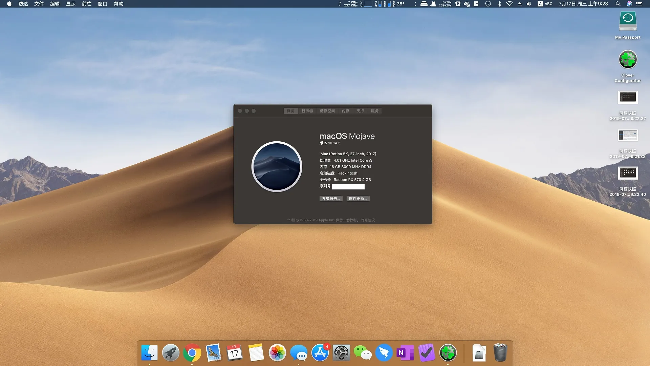Toggle Bluetooth menu bar icon
Viewport: 650px width, 366px height.
click(x=499, y=4)
